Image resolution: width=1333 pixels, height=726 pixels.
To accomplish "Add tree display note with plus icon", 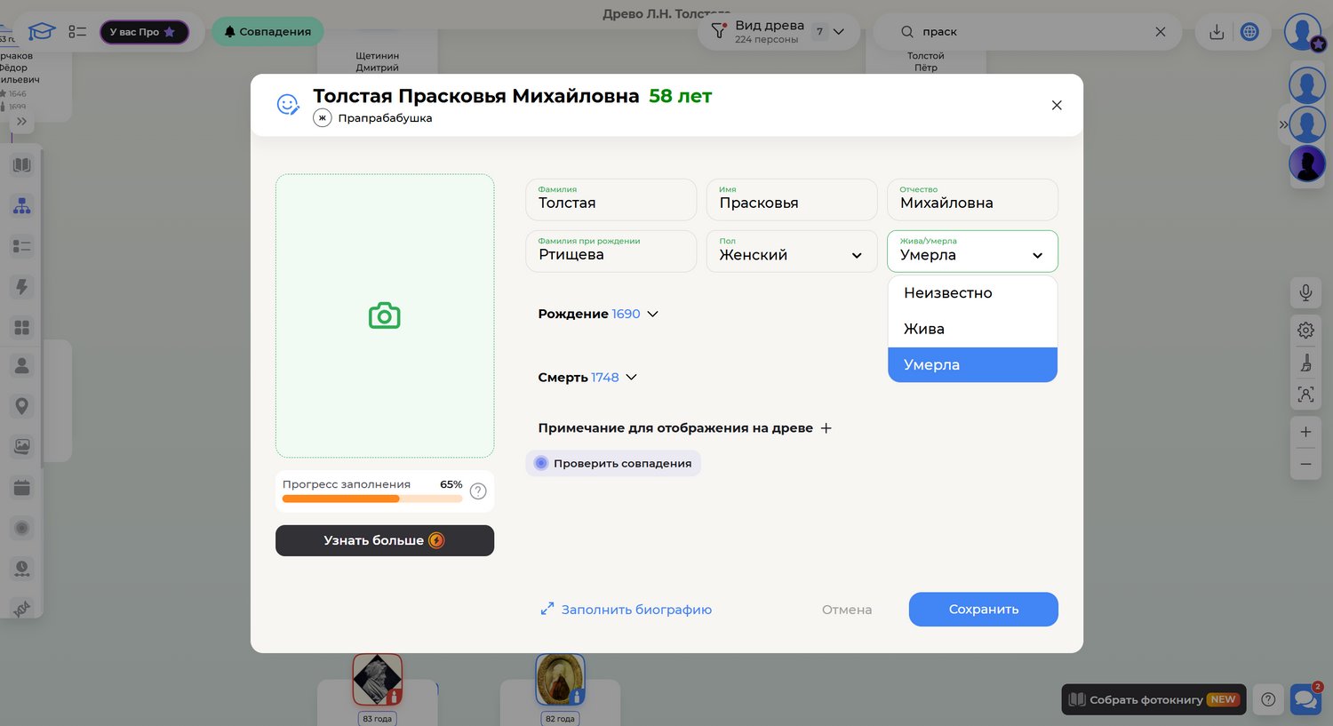I will click(x=826, y=428).
